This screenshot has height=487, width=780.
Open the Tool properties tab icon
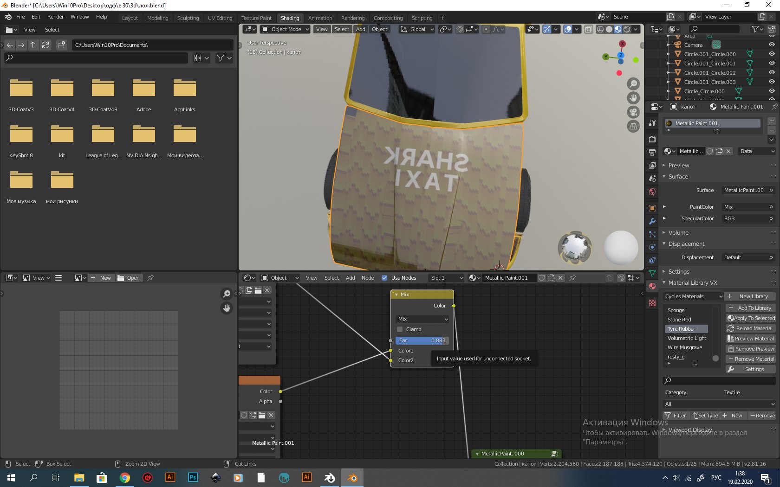pos(652,123)
